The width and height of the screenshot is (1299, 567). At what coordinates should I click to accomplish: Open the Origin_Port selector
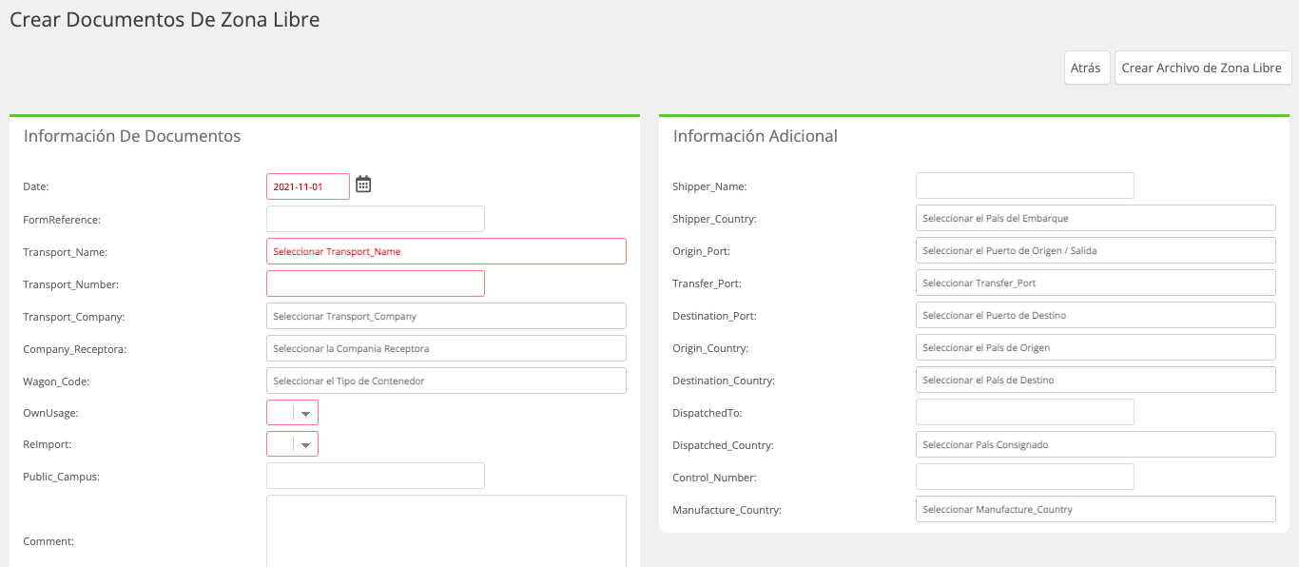[1095, 250]
